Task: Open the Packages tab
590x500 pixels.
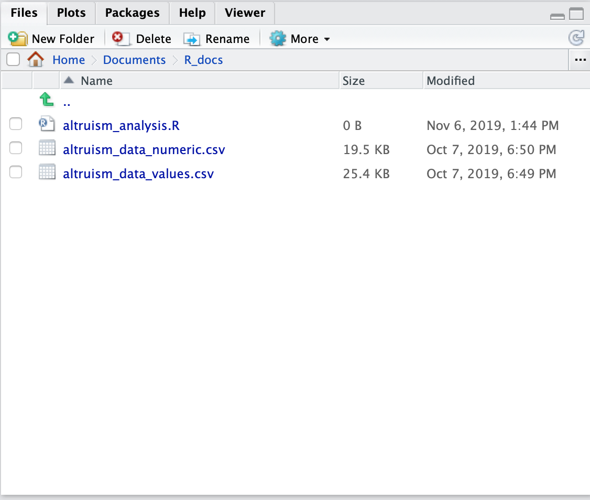Action: [x=132, y=13]
